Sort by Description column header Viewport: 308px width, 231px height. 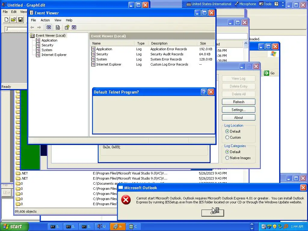[x=173, y=43]
